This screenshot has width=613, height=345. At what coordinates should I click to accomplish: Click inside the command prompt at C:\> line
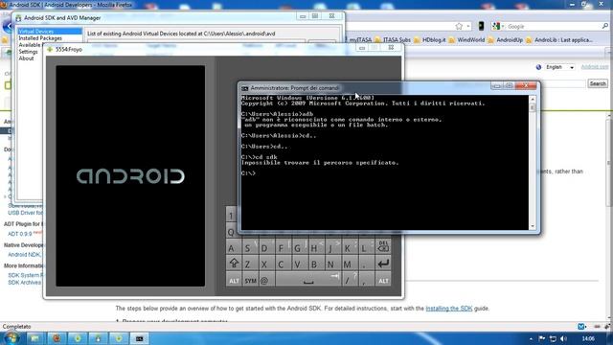pos(249,172)
